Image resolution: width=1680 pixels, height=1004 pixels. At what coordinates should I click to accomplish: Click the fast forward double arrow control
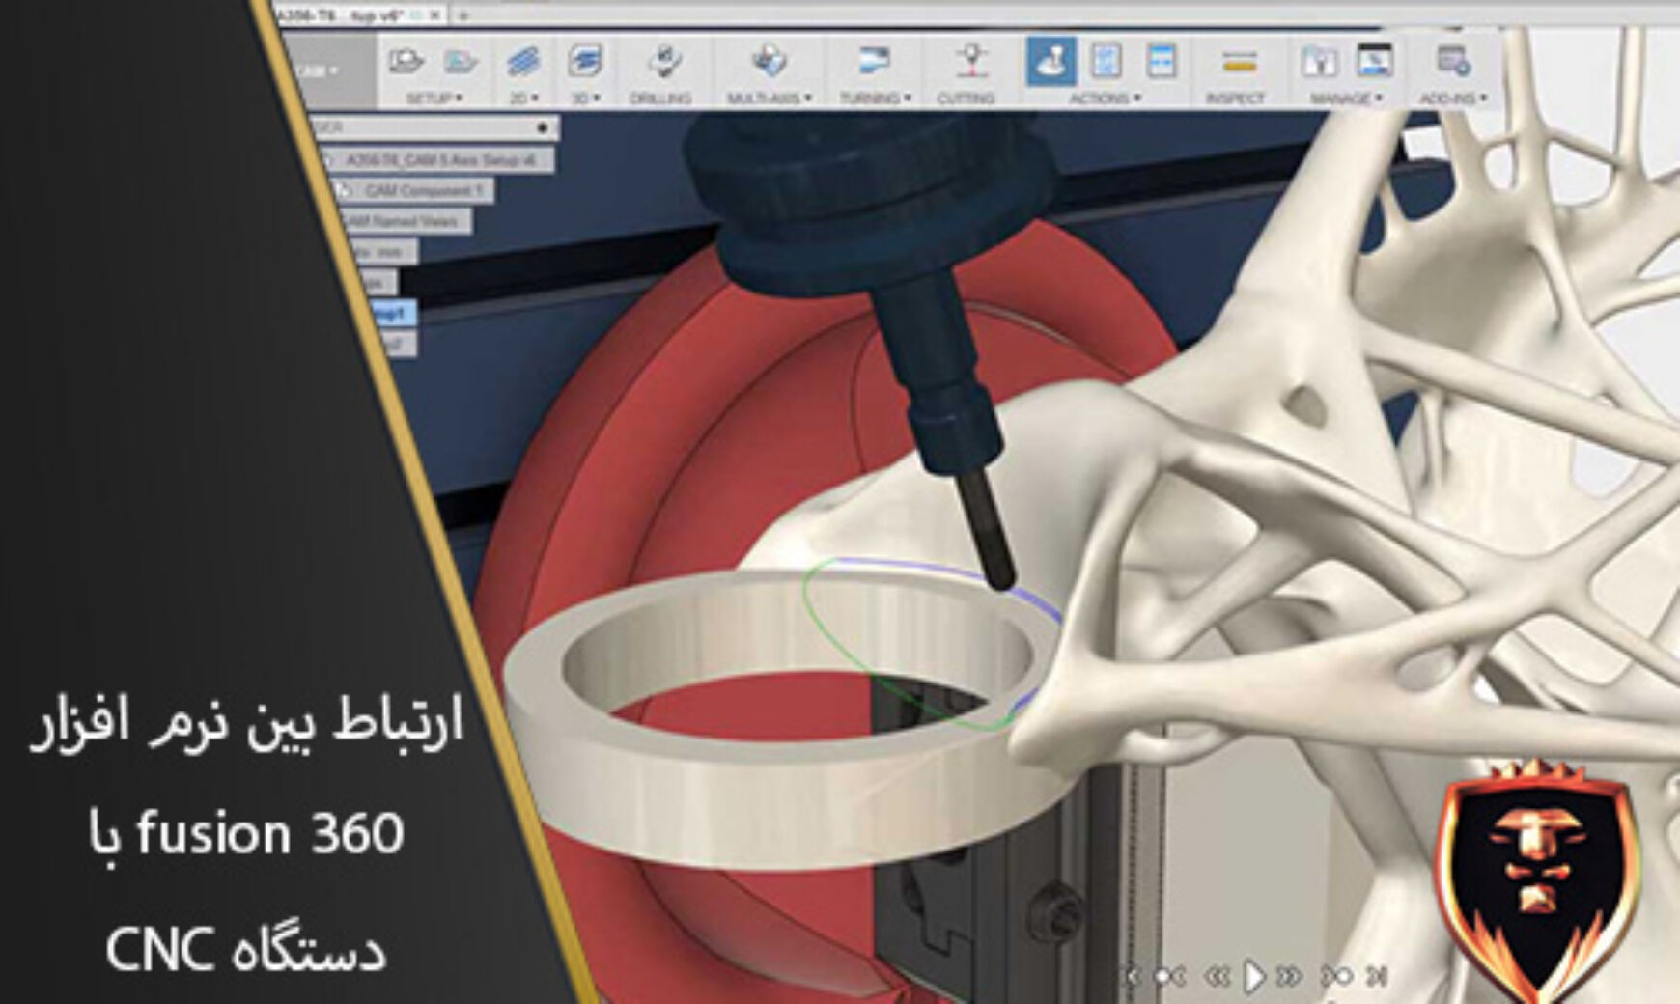coord(1290,977)
